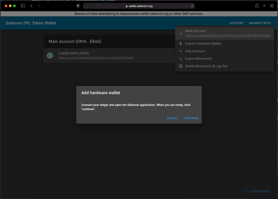This screenshot has height=199, width=278.
Task: Click the privacy shield icon beside the address bar
Action: pos(78,6)
